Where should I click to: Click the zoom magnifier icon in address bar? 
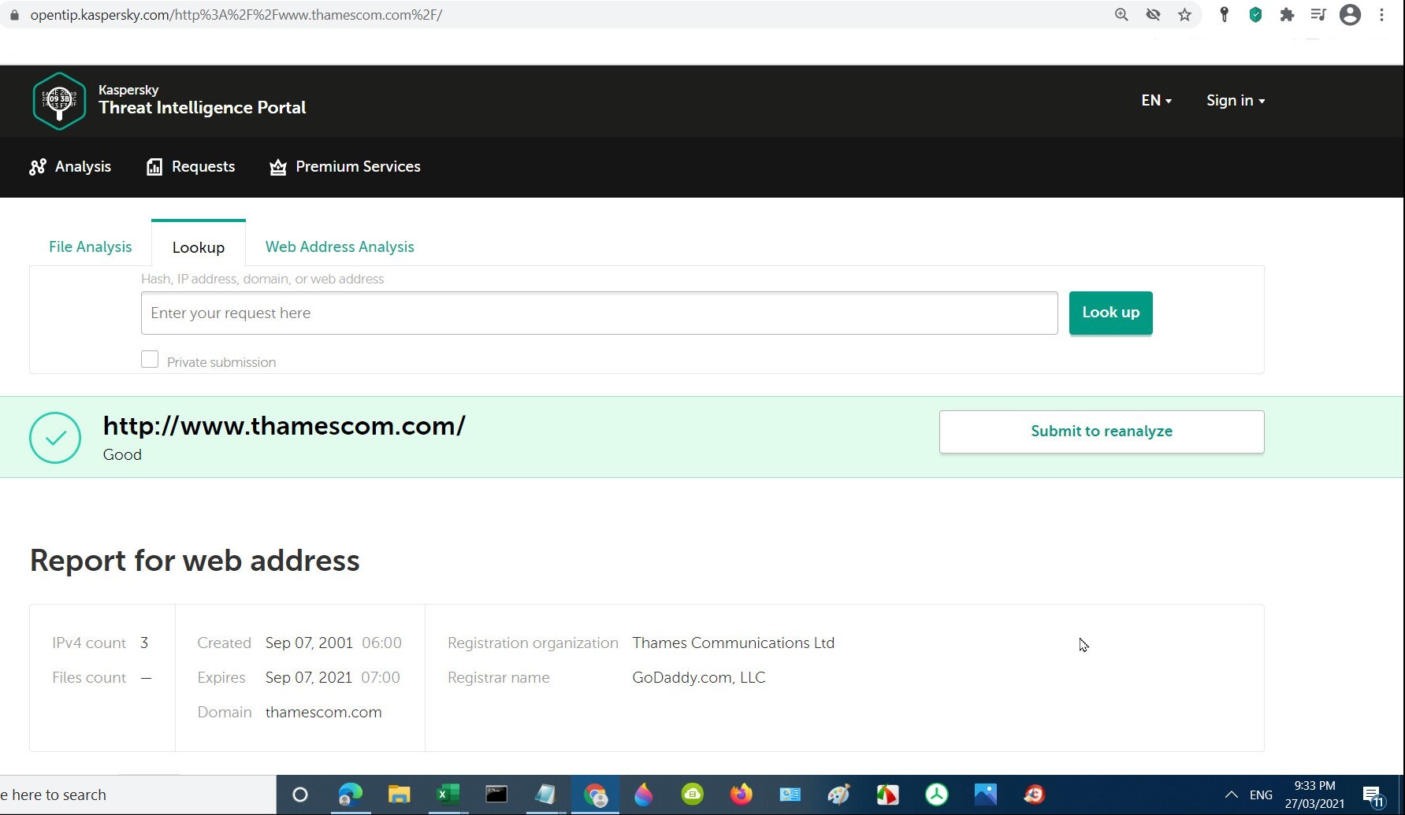pos(1121,15)
